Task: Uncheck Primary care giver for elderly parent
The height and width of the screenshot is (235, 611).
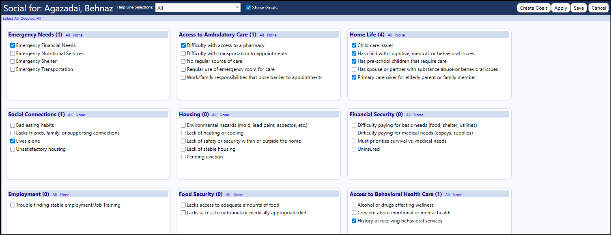Action: pyautogui.click(x=354, y=77)
